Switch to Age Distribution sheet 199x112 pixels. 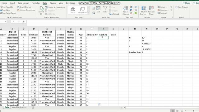coord(19,107)
